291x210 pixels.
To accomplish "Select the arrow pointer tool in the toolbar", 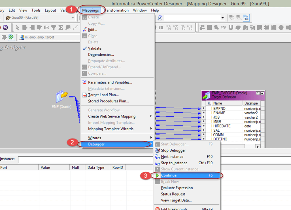I will click(x=18, y=28).
